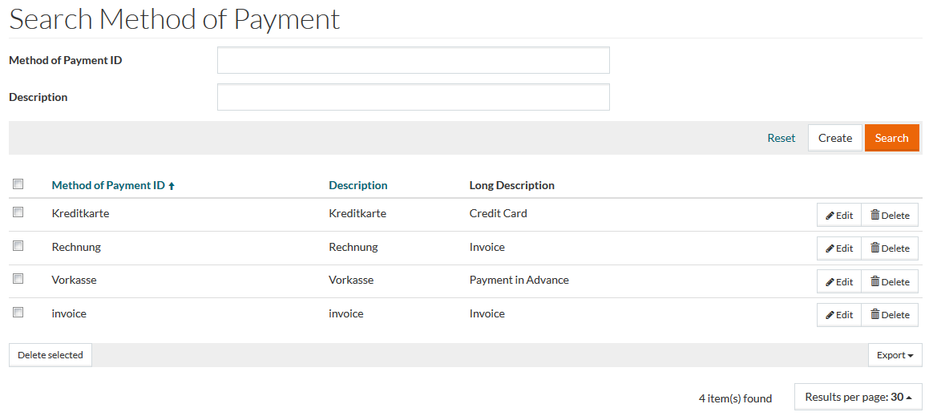Viewport: 929px width, 416px height.
Task: Delete the lowercase invoice entry
Action: tap(890, 315)
